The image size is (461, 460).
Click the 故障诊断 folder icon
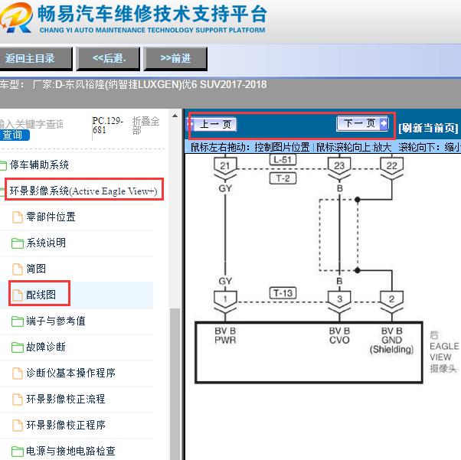click(18, 347)
